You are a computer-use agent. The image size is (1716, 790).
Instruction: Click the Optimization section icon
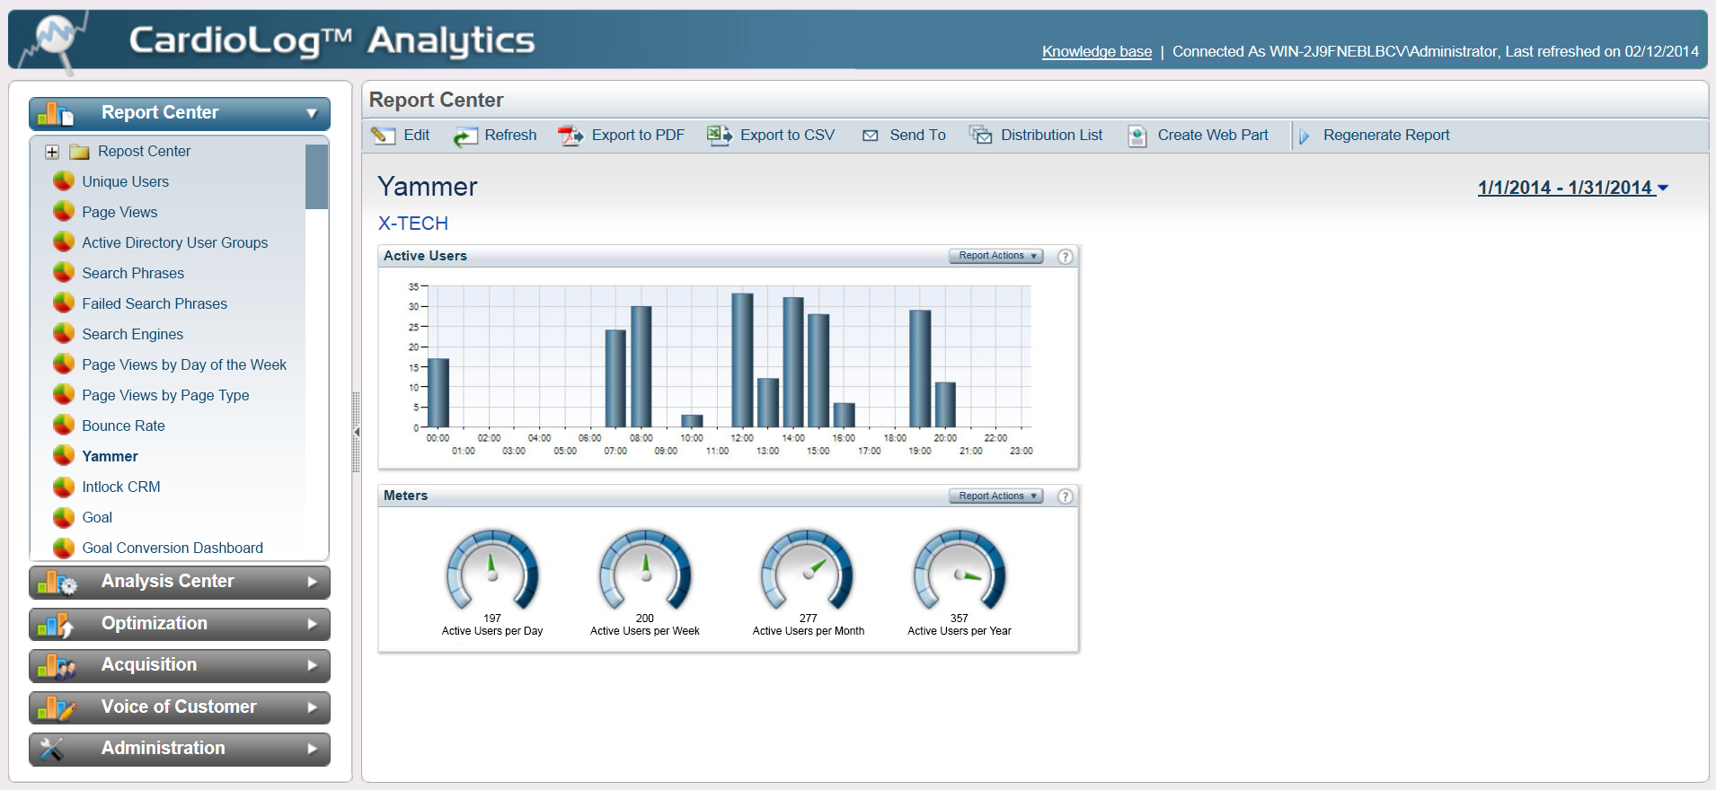(x=56, y=625)
